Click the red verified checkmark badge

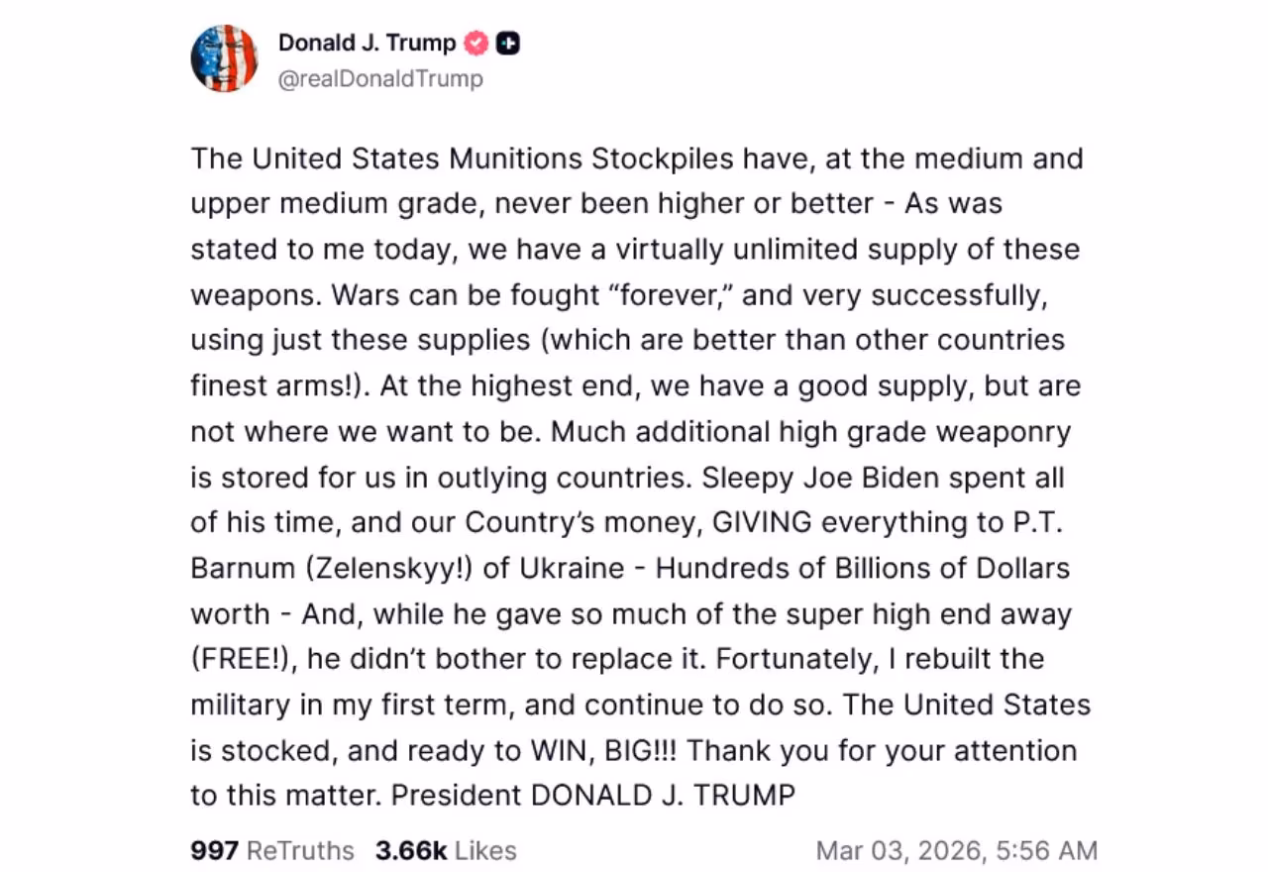pos(477,44)
